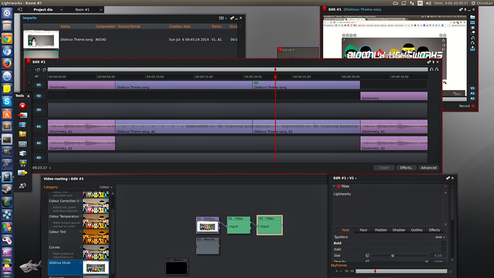494x278 pixels.
Task: Click the left undo arrow on timeline header
Action: [x=432, y=69]
